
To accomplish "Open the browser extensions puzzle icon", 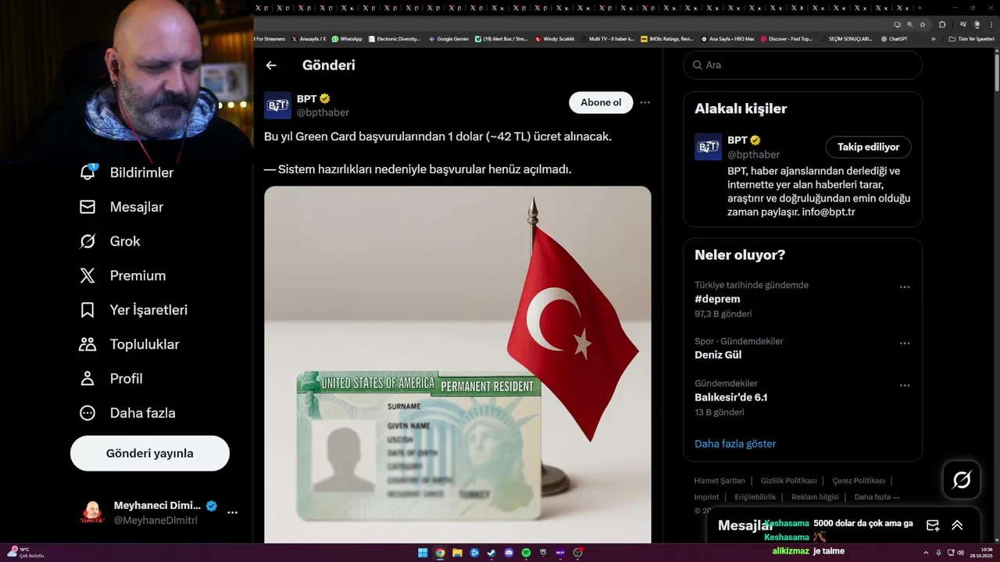I will point(942,24).
